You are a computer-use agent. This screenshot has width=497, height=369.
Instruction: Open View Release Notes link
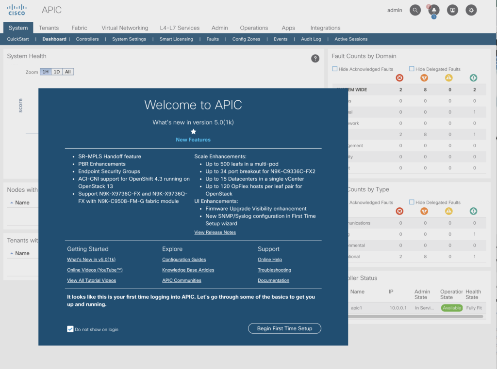(215, 232)
